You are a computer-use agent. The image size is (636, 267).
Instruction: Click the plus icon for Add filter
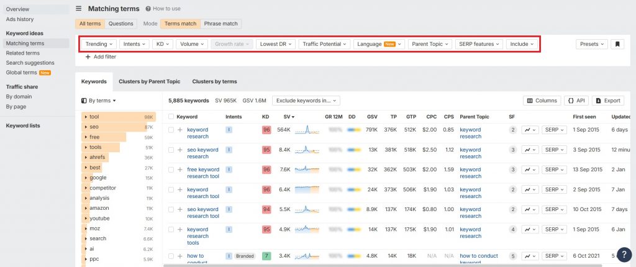coord(88,57)
